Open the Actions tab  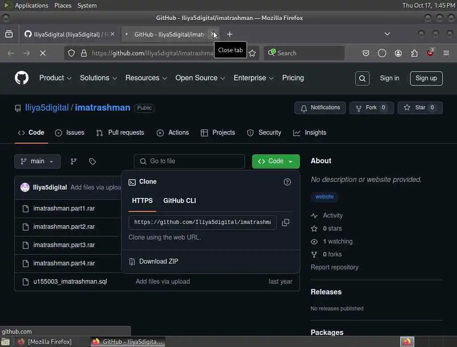click(x=173, y=132)
